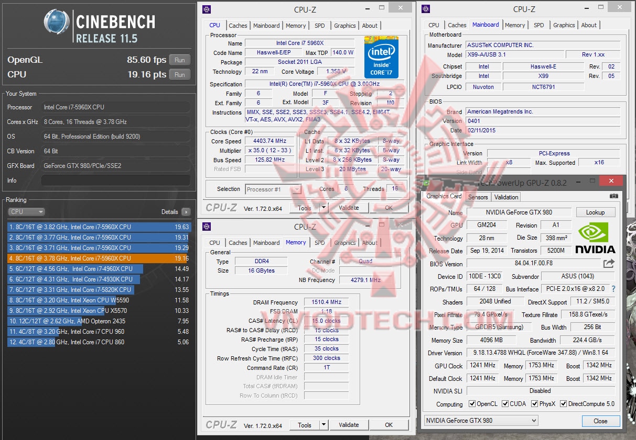Click the BIOS Version field 84.04.1F.00.F8
Image resolution: width=636 pixels, height=440 pixels.
(x=533, y=264)
